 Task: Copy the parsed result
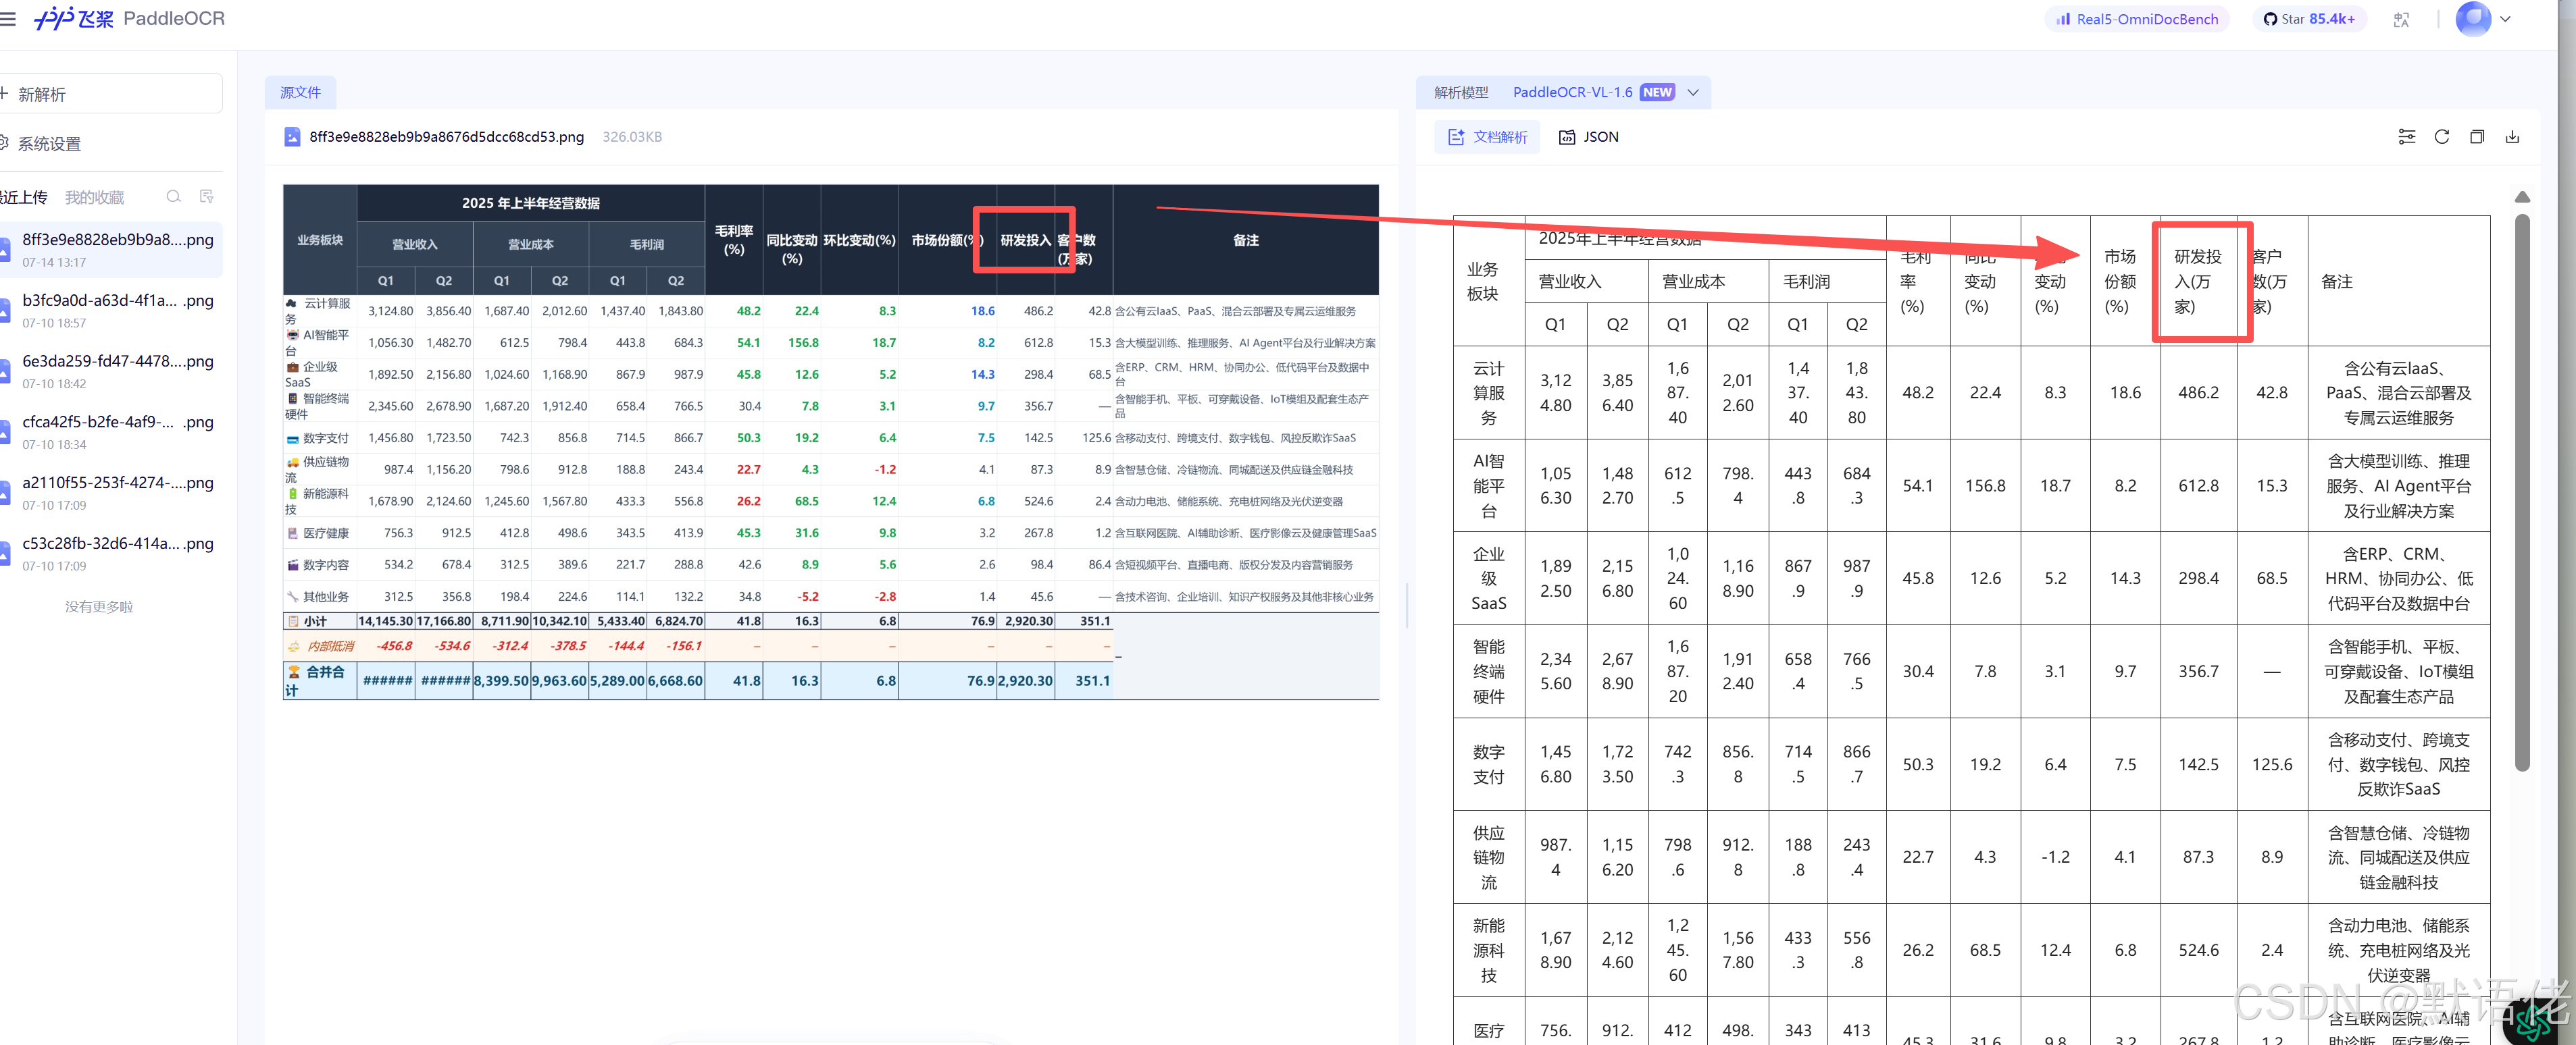2477,137
